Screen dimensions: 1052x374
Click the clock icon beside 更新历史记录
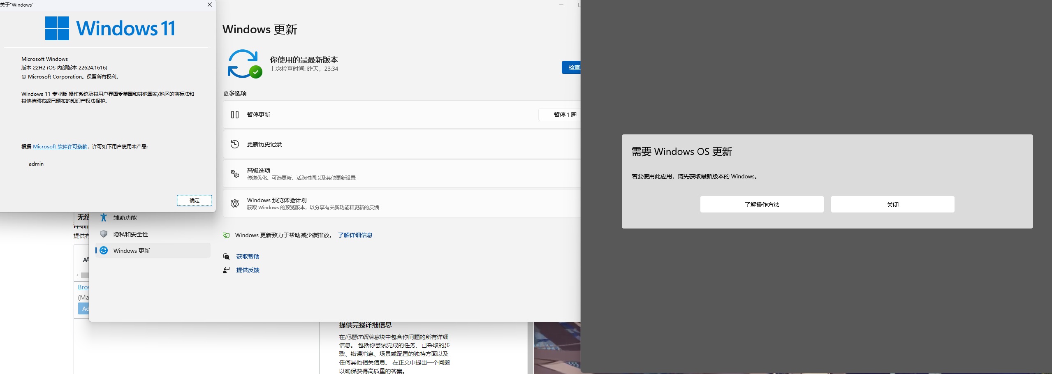click(235, 144)
